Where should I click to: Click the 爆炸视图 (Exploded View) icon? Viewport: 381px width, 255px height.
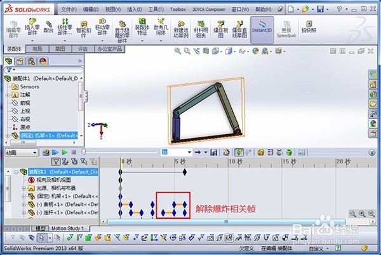pos(220,29)
